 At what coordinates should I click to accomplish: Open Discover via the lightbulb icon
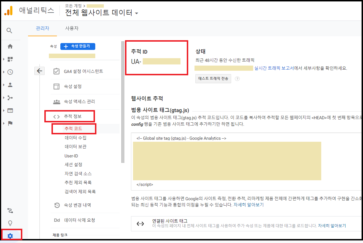pos(9,223)
